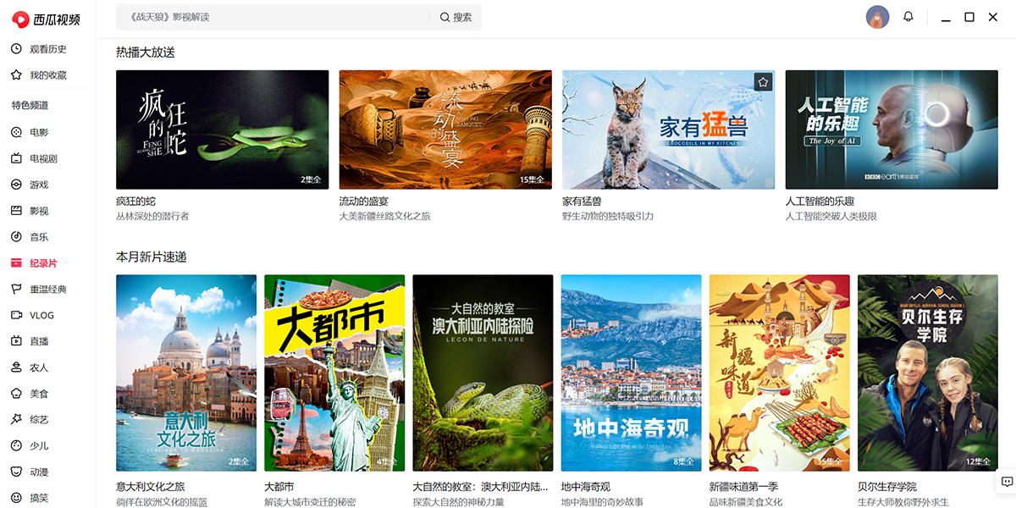Viewport: 1016px width, 508px height.
Task: Open the user profile avatar
Action: pos(877,17)
